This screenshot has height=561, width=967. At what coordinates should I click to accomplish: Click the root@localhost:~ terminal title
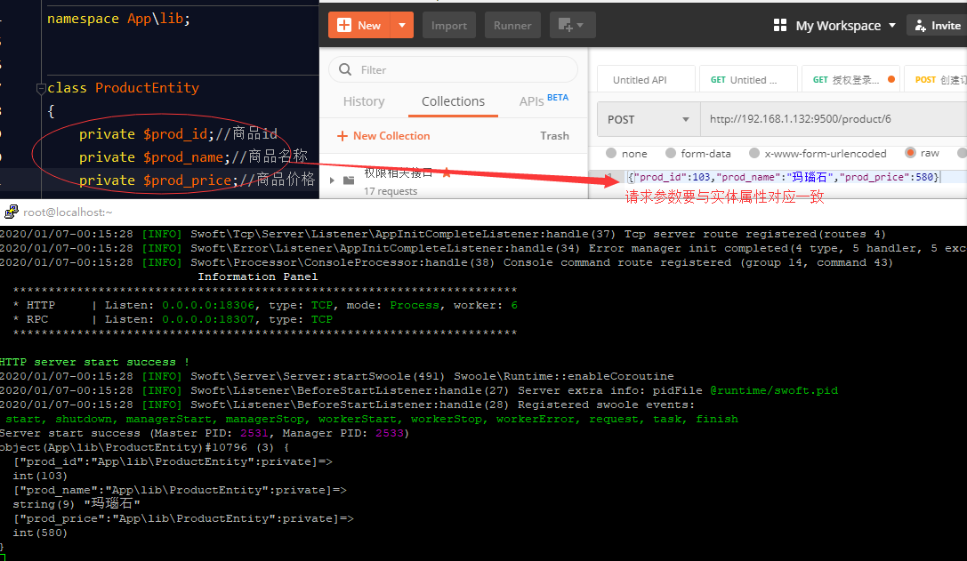[x=68, y=212]
